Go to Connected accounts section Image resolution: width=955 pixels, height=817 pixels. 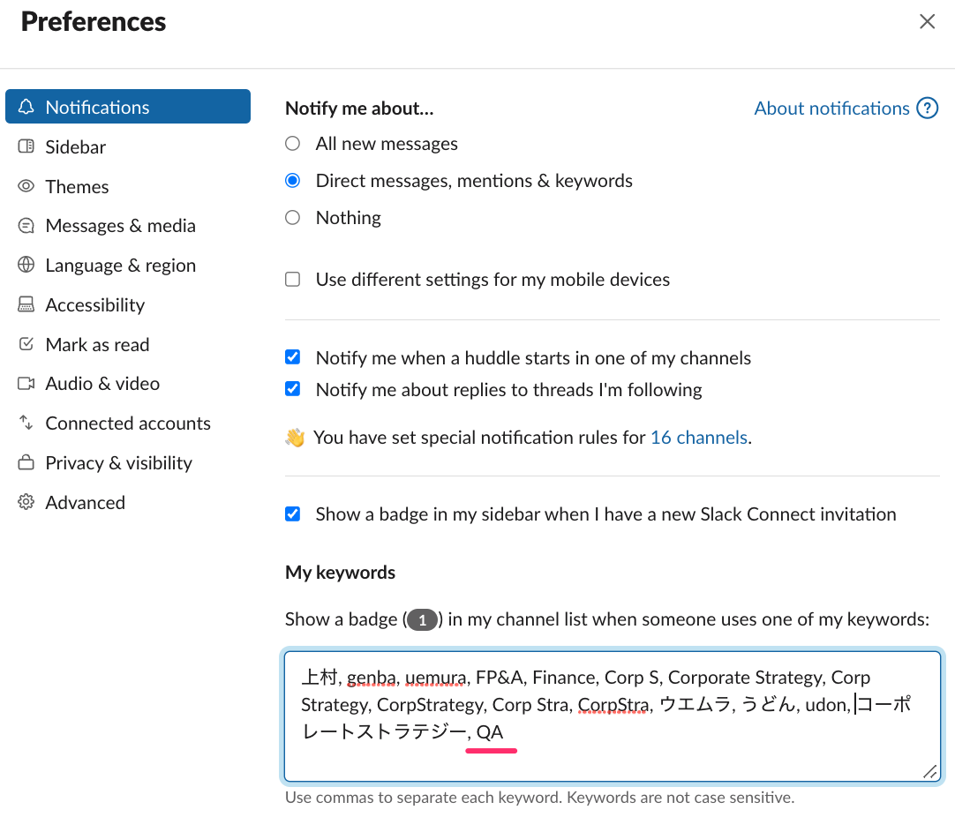point(128,423)
